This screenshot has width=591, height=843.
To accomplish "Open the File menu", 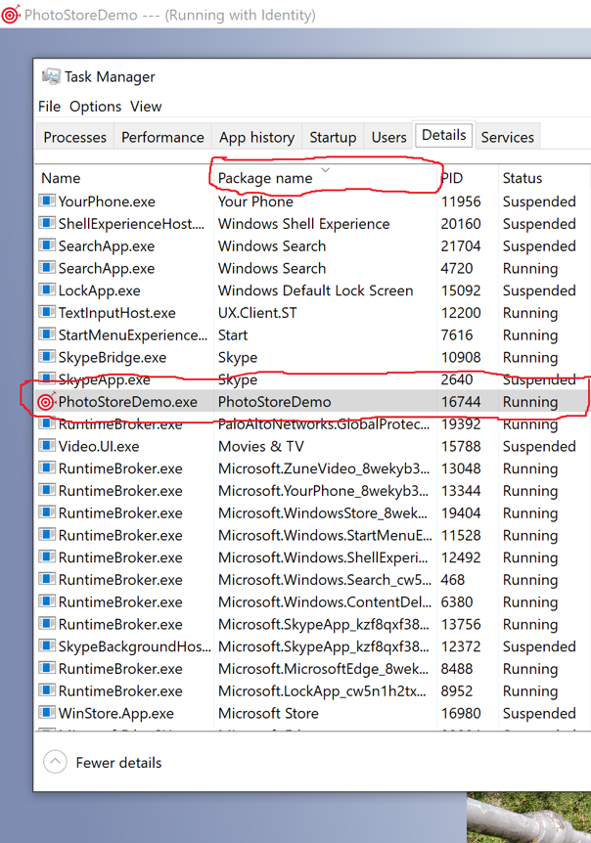I will pos(49,106).
